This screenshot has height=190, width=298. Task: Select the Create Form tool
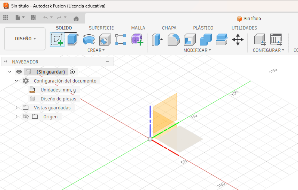tap(137, 40)
